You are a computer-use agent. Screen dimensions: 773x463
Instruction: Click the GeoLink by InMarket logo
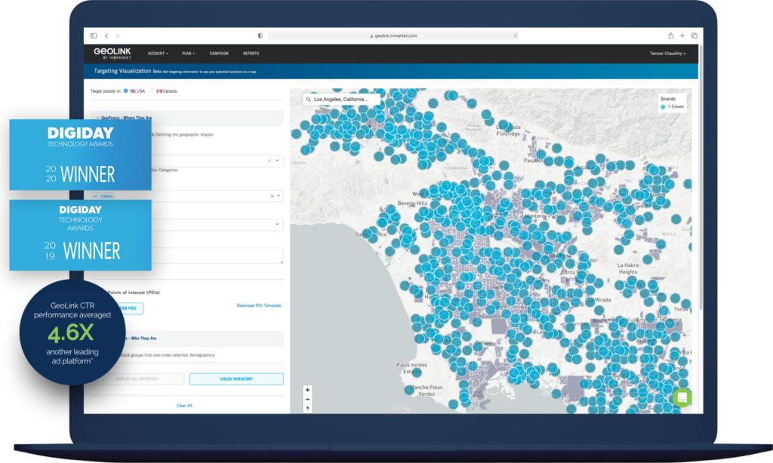coord(112,54)
